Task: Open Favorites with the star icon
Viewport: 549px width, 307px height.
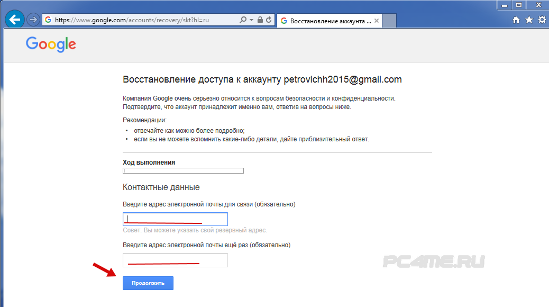Action: 529,20
